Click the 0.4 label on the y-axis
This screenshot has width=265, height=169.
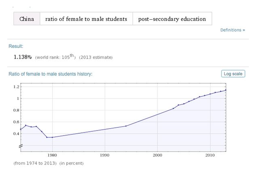point(16,133)
